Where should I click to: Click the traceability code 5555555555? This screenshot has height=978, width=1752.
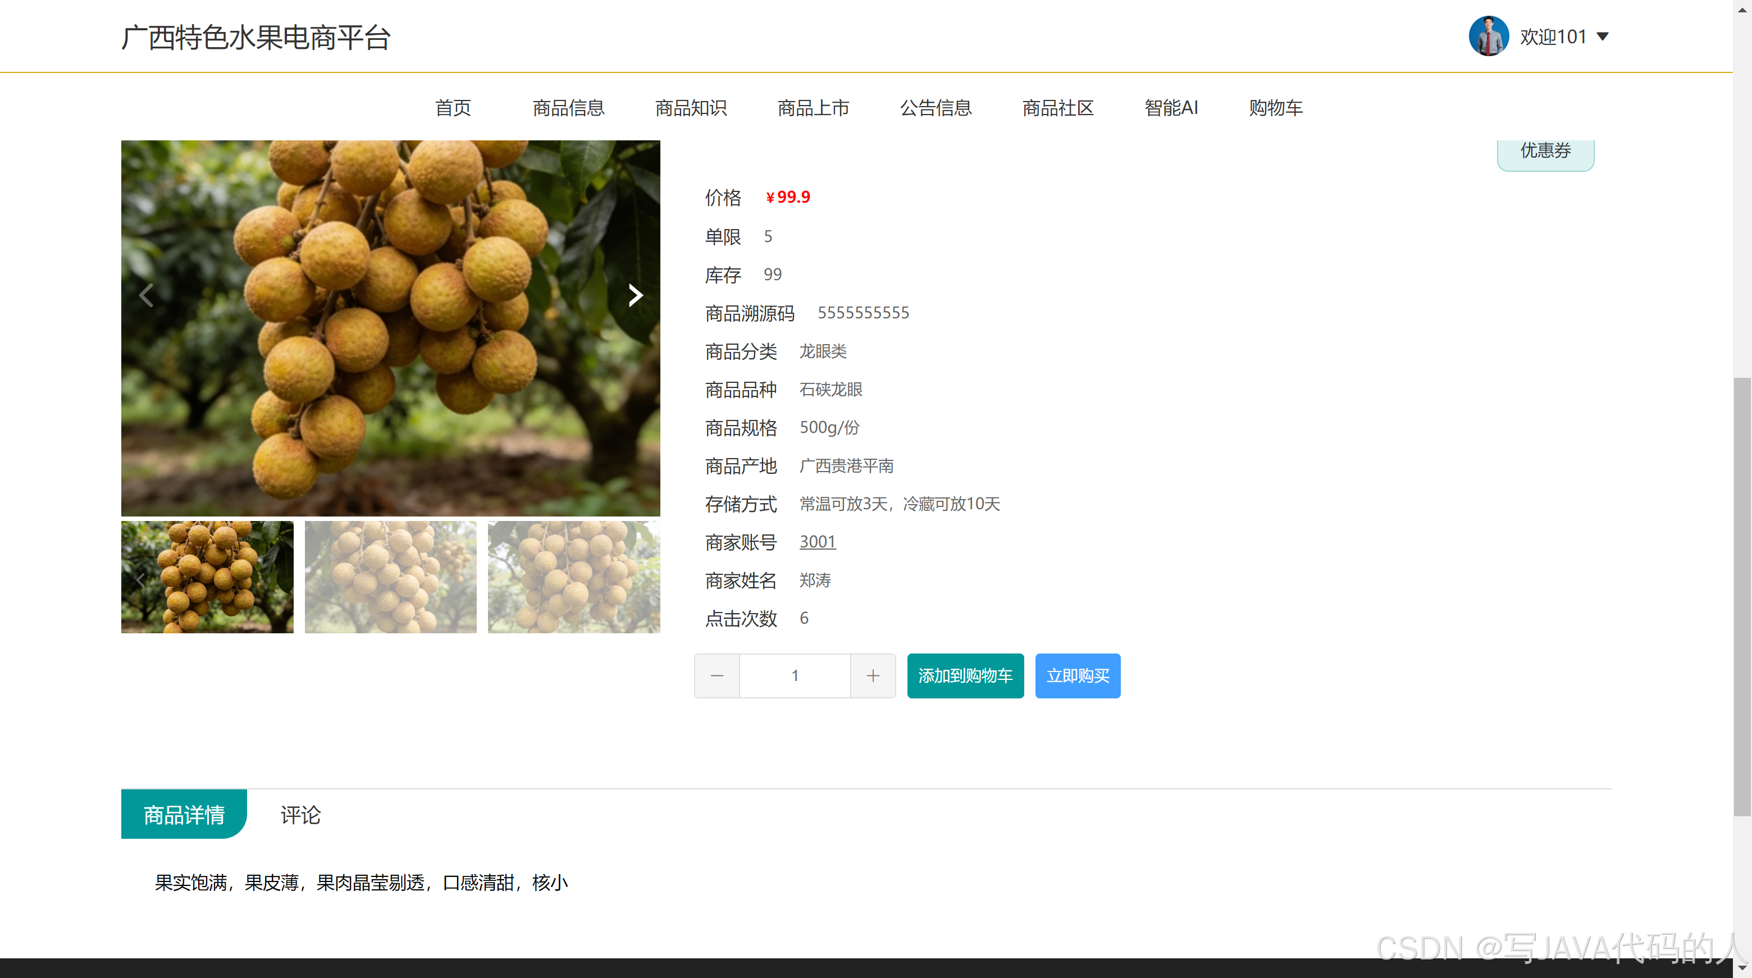[x=863, y=313]
